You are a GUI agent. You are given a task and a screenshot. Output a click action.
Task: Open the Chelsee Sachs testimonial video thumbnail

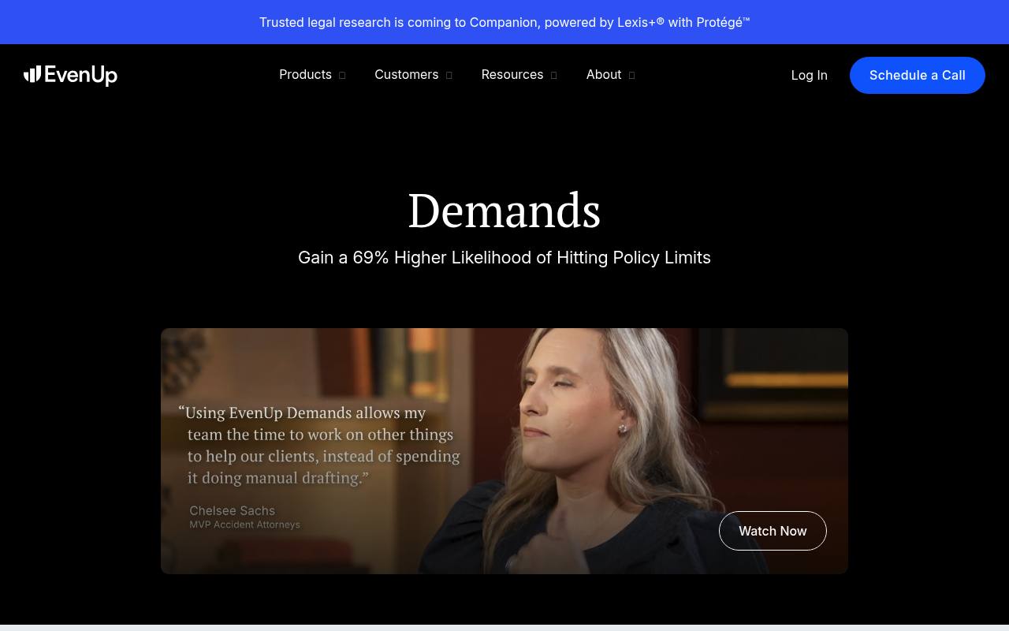coord(504,451)
